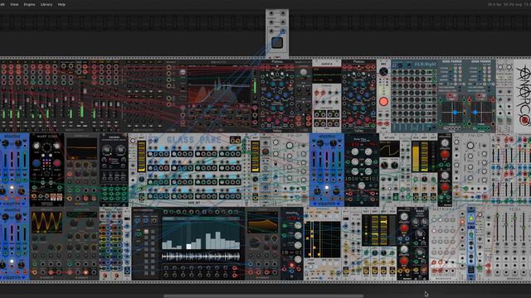Viewport: 531px width, 298px height.
Task: Click the yellow grid sequencer display
Action: click(322, 240)
